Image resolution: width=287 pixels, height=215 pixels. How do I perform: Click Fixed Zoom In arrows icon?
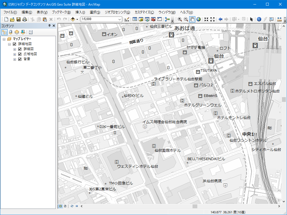[206, 19]
